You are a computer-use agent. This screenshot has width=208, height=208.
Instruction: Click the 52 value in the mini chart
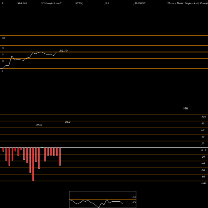[x=134, y=197]
